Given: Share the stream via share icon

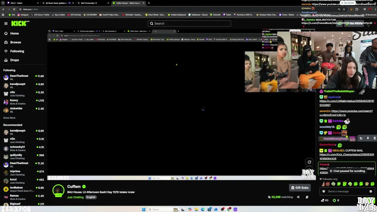Looking at the screenshot, I should click(x=298, y=197).
